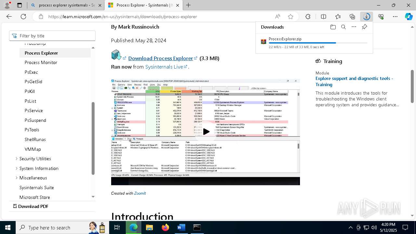The width and height of the screenshot is (416, 234).
Task: Play the Process Explorer video
Action: [206, 132]
